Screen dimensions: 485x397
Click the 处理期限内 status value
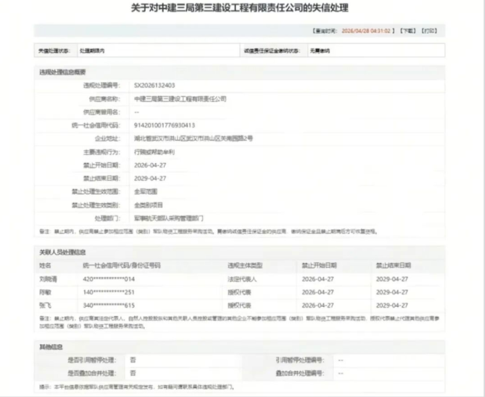point(93,51)
